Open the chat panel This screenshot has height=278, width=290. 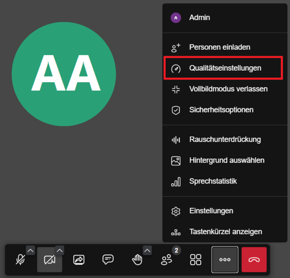click(x=108, y=260)
